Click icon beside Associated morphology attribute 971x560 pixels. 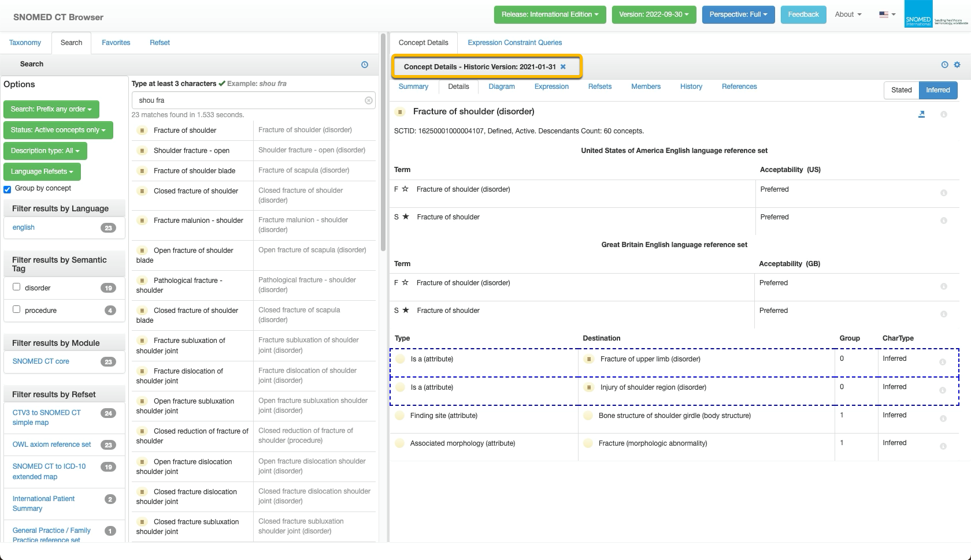click(x=399, y=443)
